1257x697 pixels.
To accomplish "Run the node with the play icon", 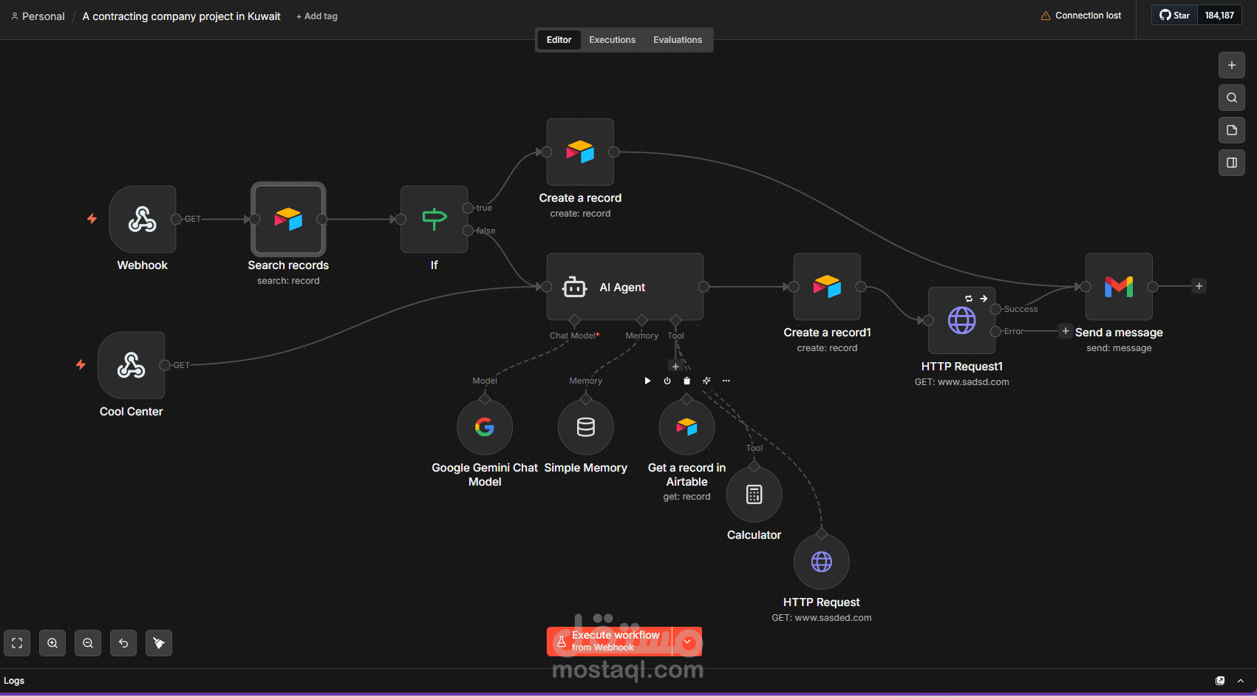I will point(647,381).
